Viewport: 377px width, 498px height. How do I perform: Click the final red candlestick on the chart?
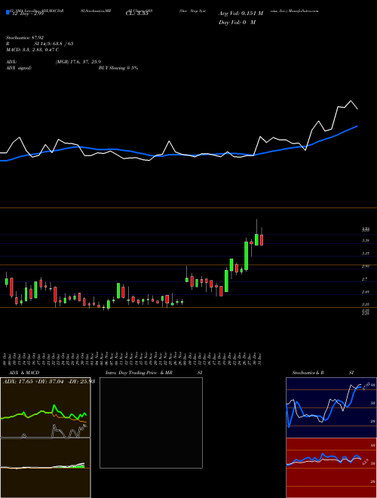tap(262, 240)
